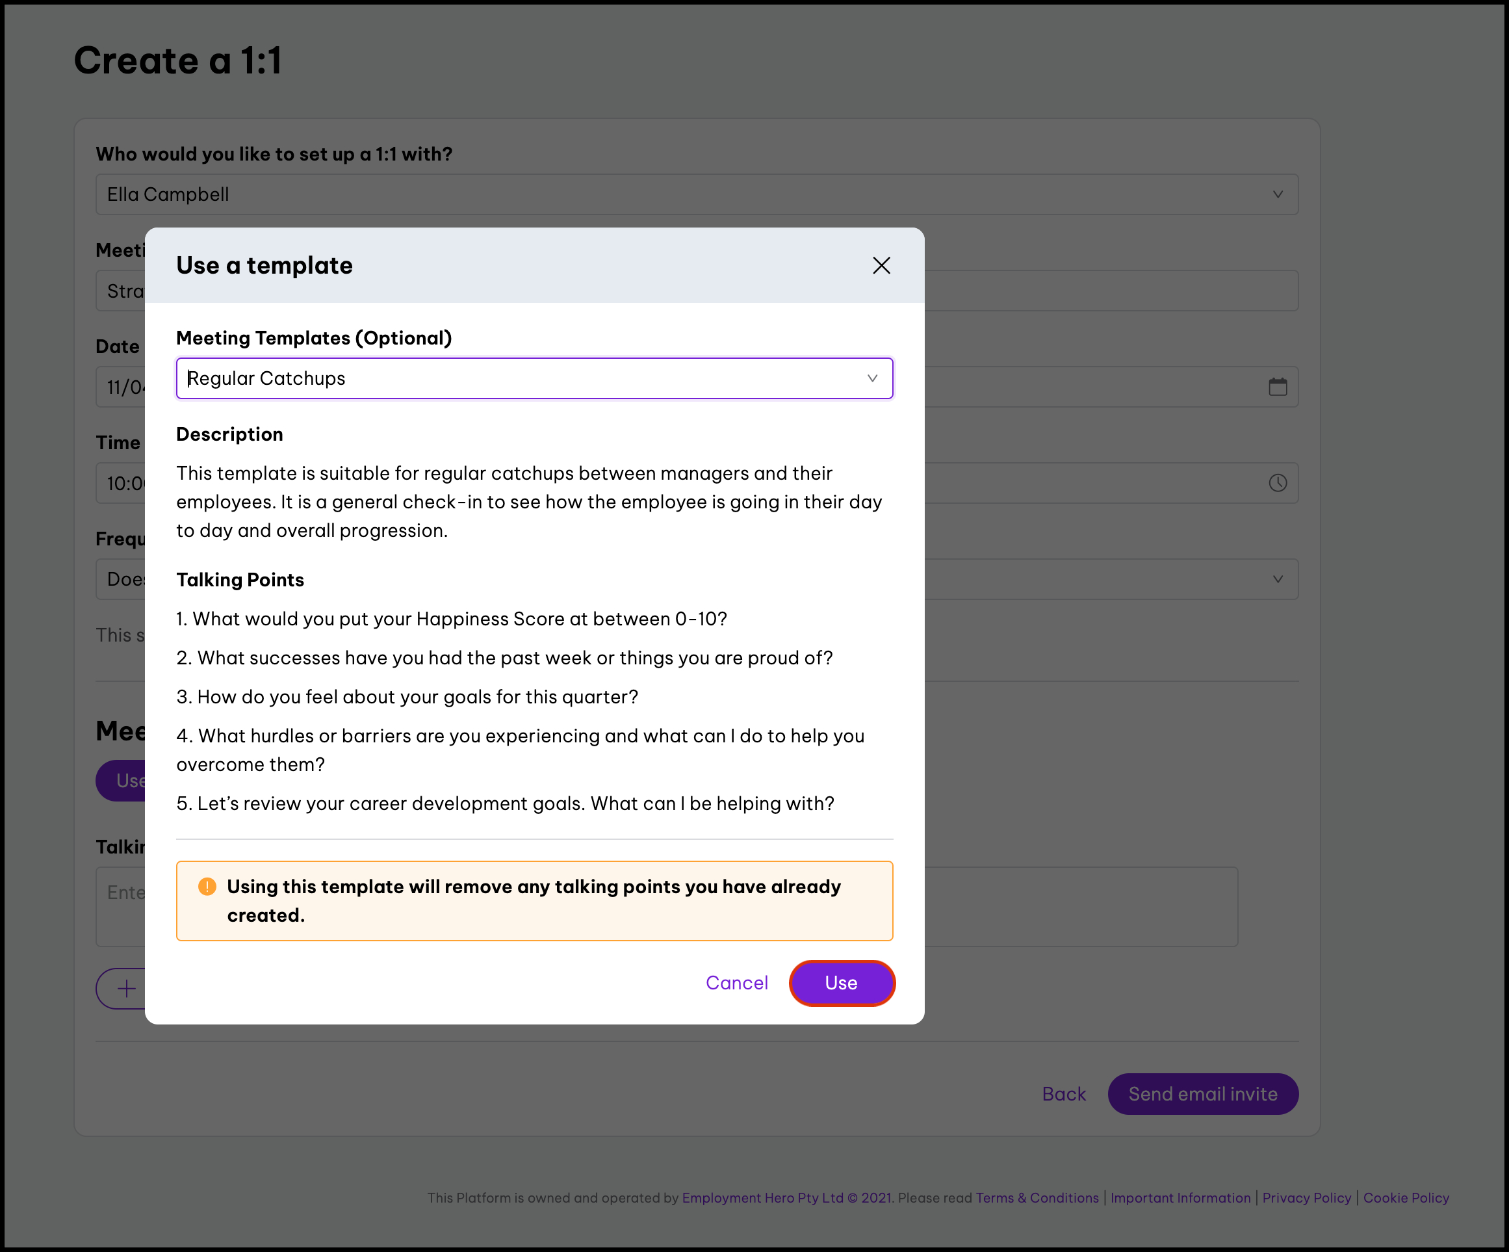1509x1252 pixels.
Task: Close the Use a template dialog
Action: [x=881, y=265]
